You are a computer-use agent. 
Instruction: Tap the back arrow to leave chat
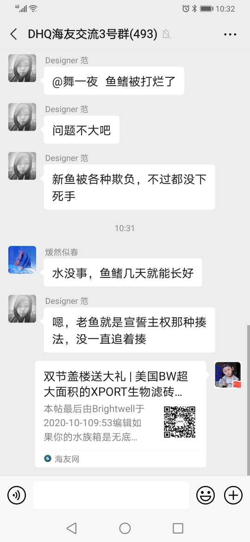click(x=13, y=34)
